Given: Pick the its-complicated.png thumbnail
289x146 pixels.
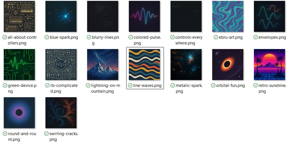Looking at the screenshot, I should click(x=61, y=64).
